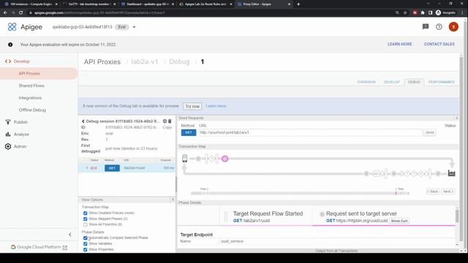Viewport: 468px width, 263px height.
Task: Click the Next button in transaction map
Action: (x=448, y=191)
